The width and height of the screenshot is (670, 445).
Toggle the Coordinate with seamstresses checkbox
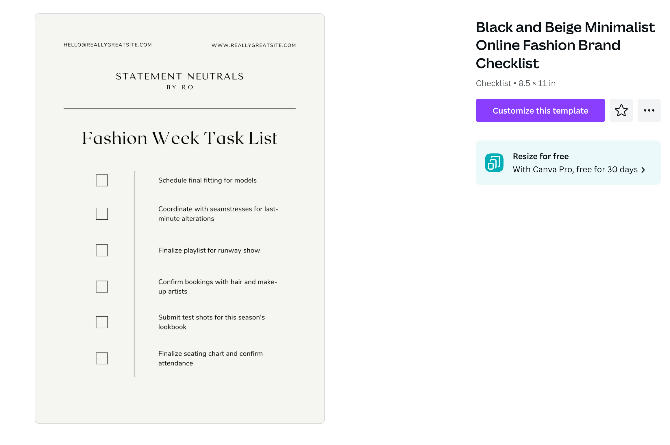102,213
